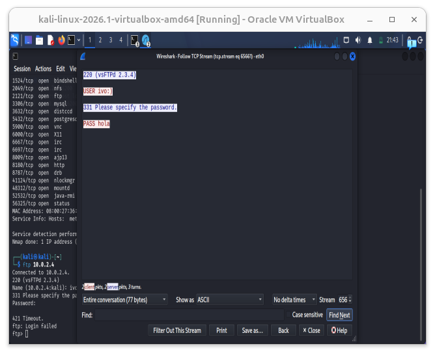Click the '220 (vsFTPd 2.3.4)' stream line
This screenshot has width=435, height=355.
coord(109,75)
